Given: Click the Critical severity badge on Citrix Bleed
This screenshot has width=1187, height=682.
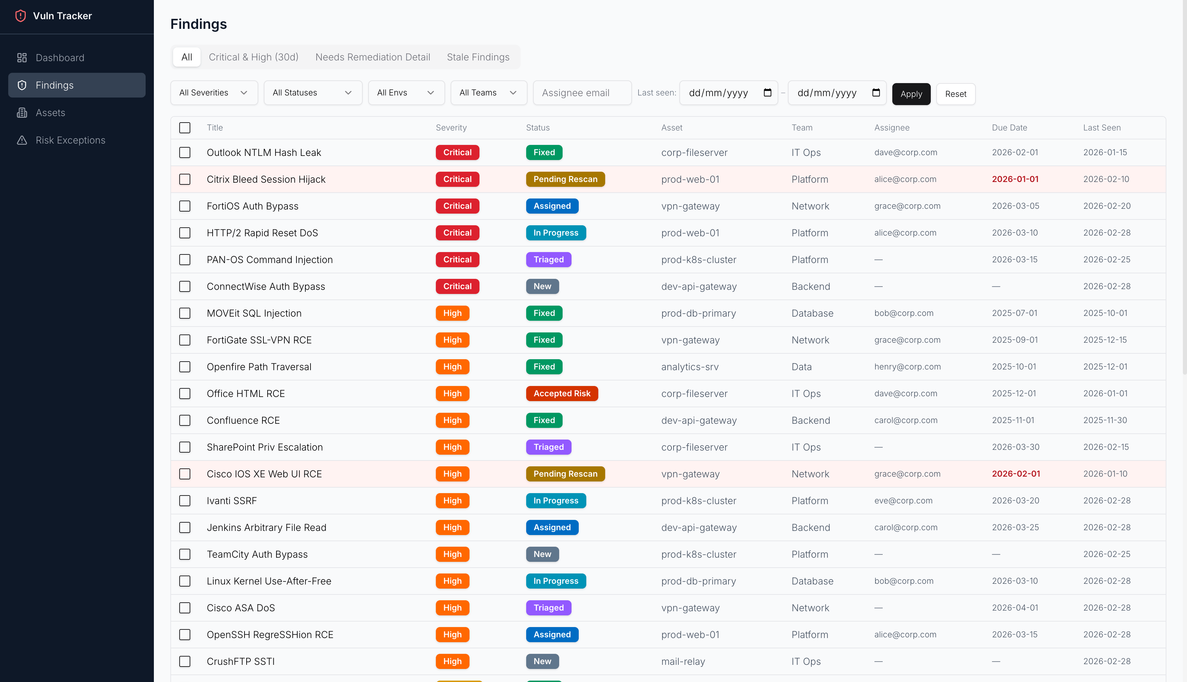Looking at the screenshot, I should coord(457,179).
